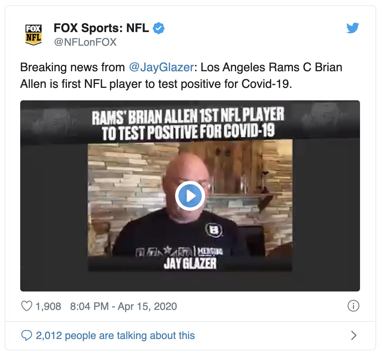This screenshot has height=355, width=382.
Task: Click the tweet text about Brian Allen
Action: coord(181,75)
